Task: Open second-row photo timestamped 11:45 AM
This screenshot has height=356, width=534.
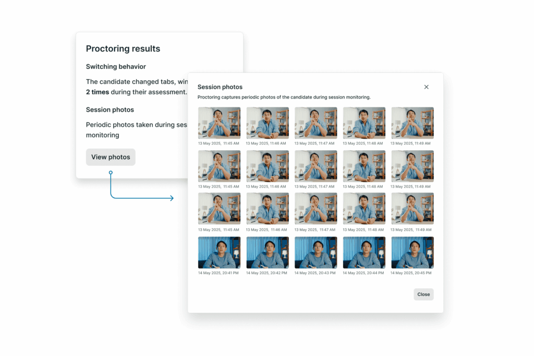Action: [x=220, y=166]
